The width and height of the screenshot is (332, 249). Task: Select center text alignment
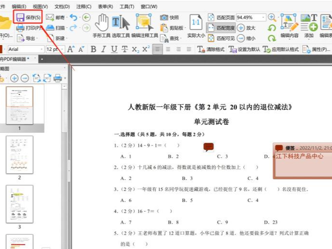168,49
